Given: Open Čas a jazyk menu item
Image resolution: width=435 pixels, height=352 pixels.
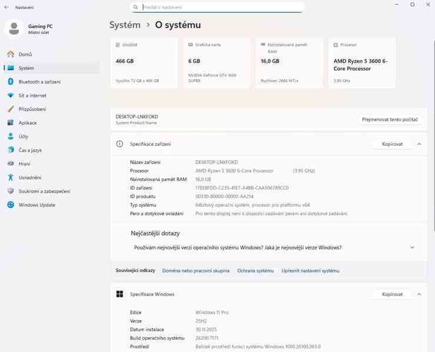Looking at the screenshot, I should pos(30,150).
